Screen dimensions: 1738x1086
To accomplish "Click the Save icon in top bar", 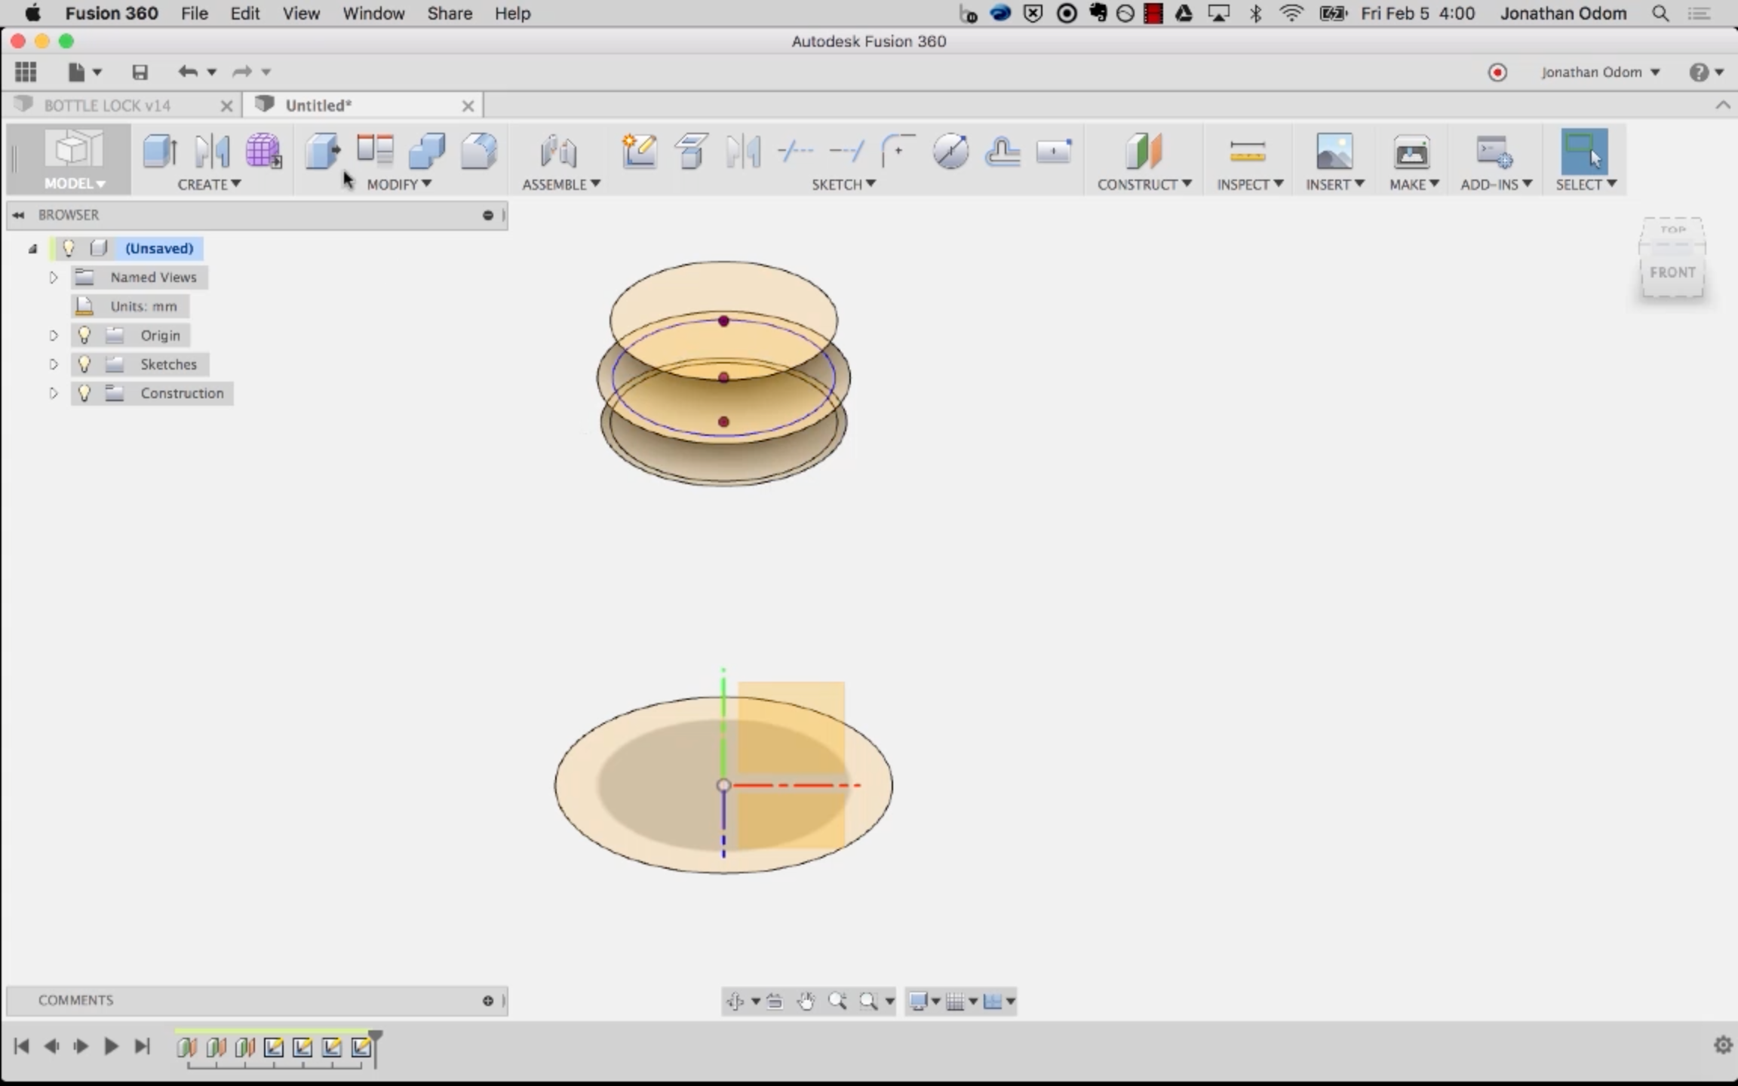I will pyautogui.click(x=140, y=72).
